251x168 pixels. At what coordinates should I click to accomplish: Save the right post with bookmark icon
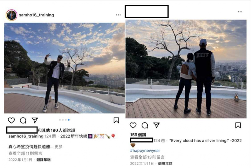click(x=238, y=125)
